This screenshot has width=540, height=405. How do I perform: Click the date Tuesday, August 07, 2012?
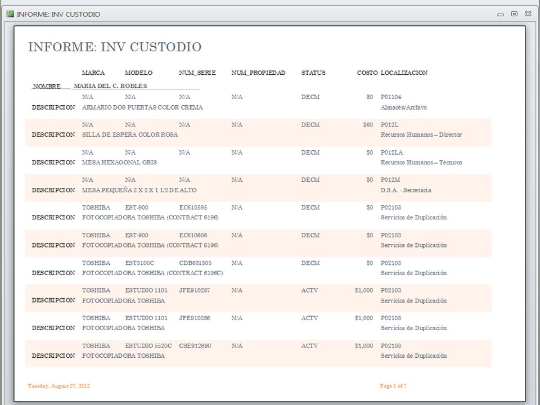(x=59, y=386)
